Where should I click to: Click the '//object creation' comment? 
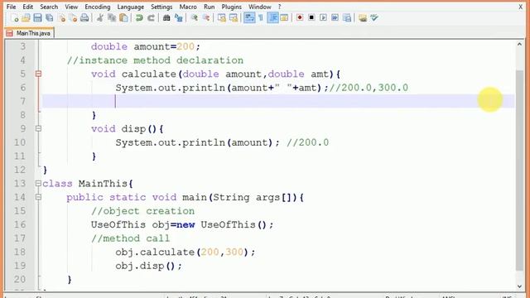point(142,211)
